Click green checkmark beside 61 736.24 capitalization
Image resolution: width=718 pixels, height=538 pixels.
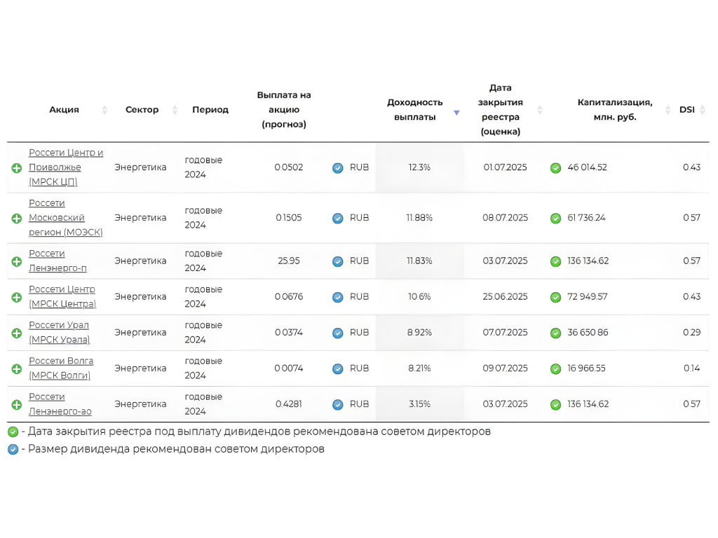click(x=555, y=219)
